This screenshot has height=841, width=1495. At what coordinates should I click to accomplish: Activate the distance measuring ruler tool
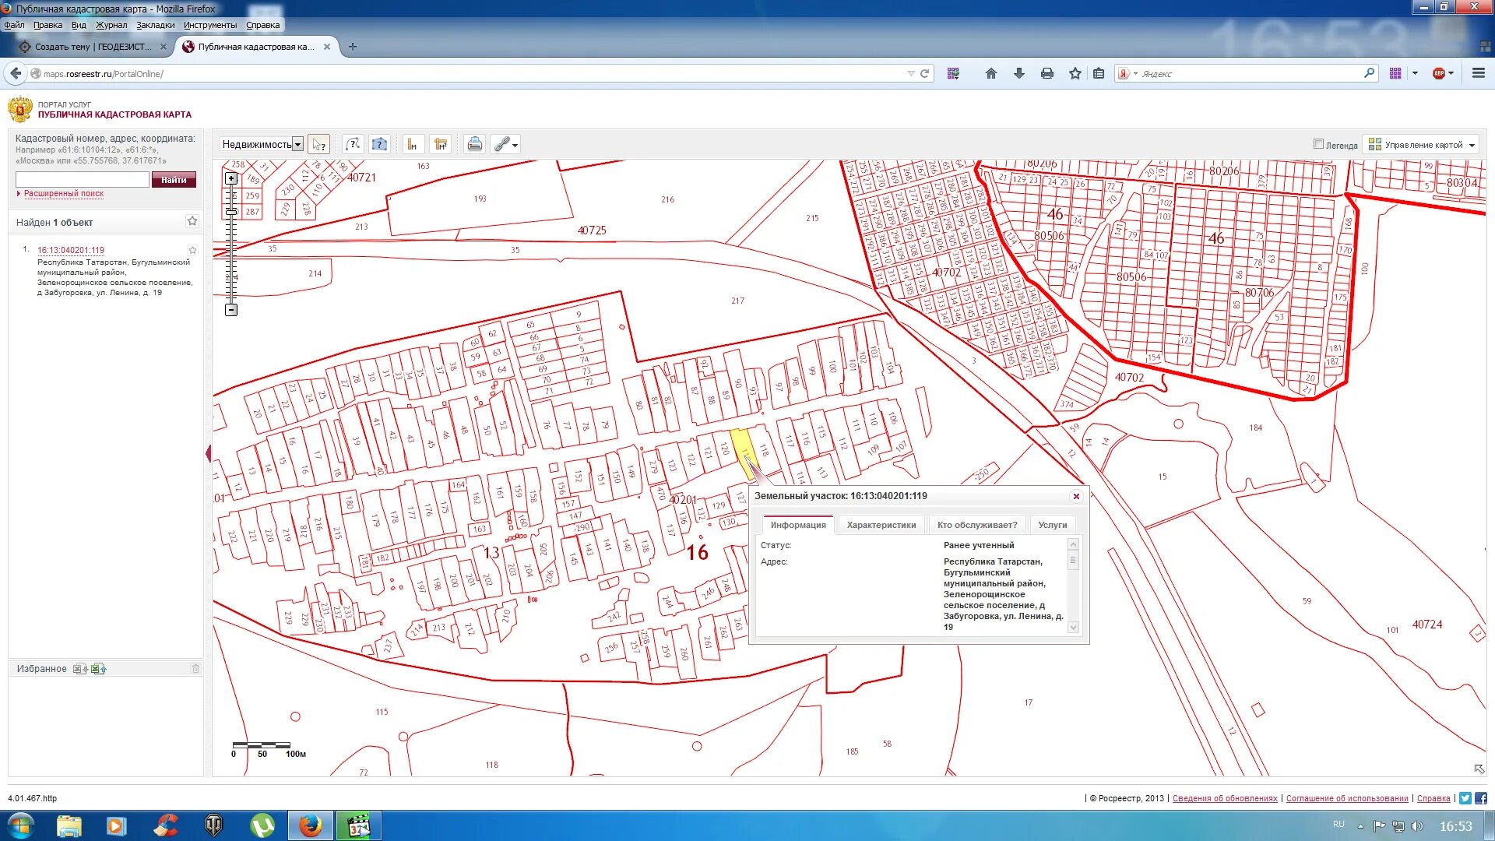413,144
